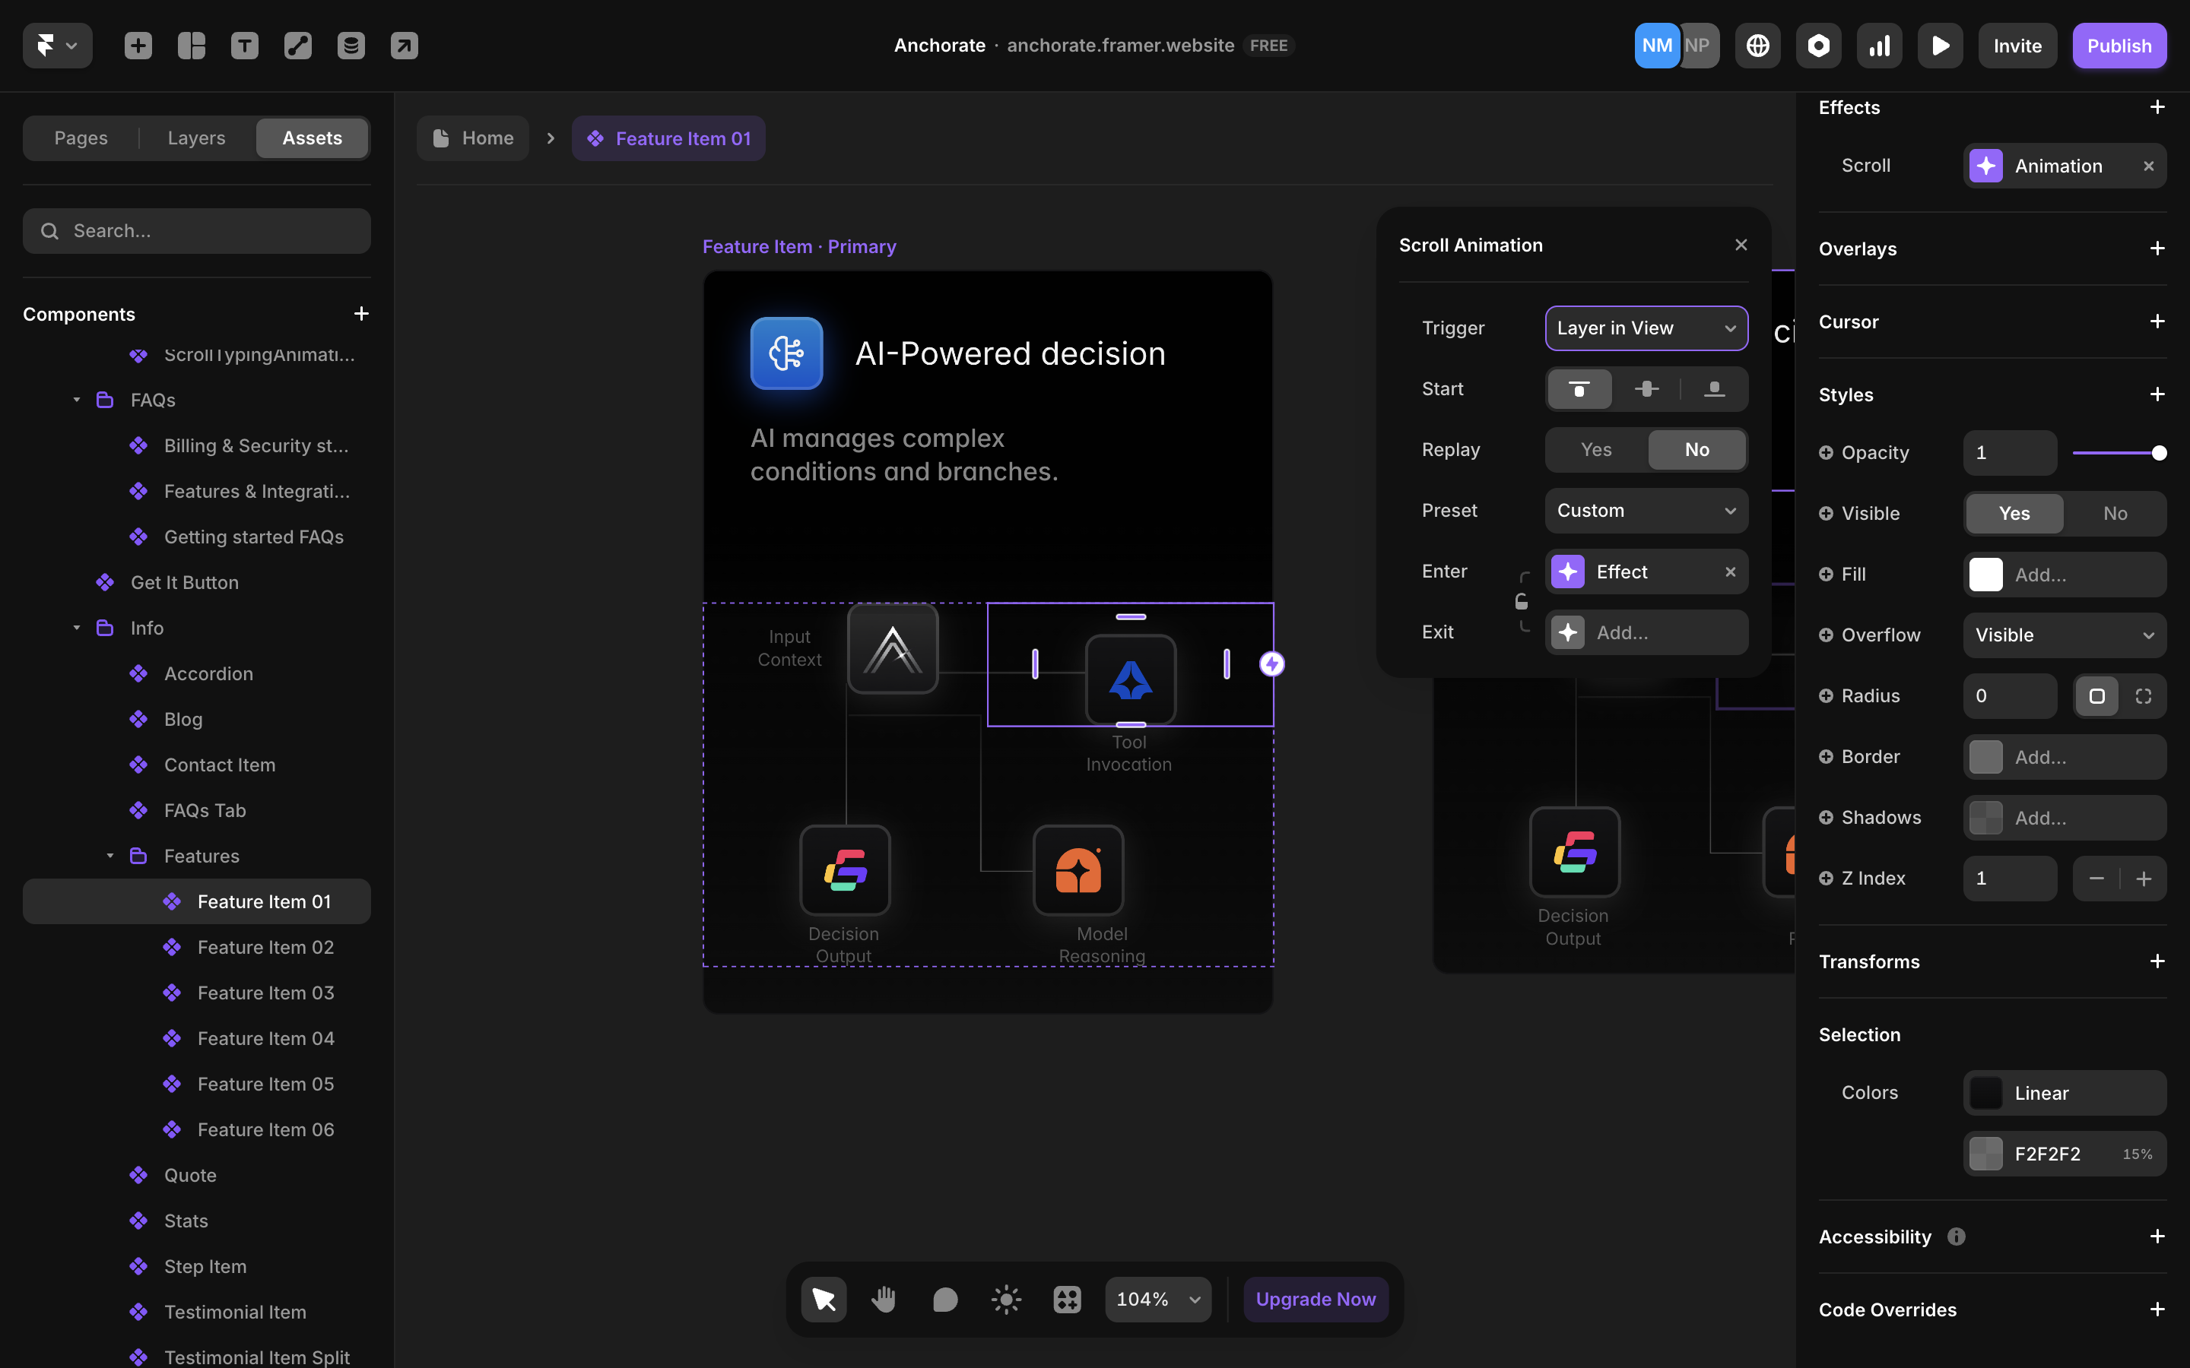The height and width of the screenshot is (1368, 2190).
Task: Switch to the Pages tab
Action: [x=81, y=138]
